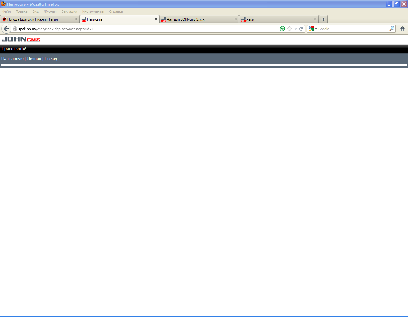408x317 pixels.
Task: Switch to the Чат для JOHNcms 3.x.x tab
Action: point(199,19)
